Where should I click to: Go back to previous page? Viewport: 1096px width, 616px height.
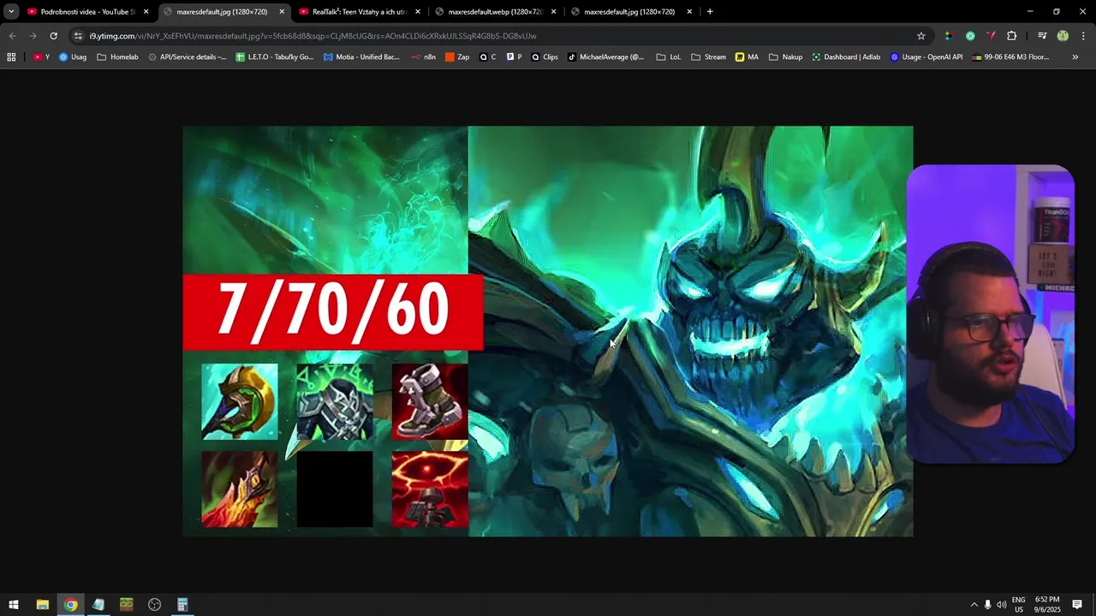click(12, 36)
